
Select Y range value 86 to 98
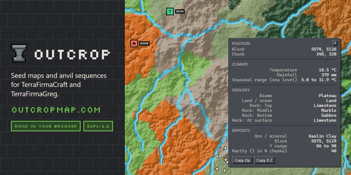pyautogui.click(x=326, y=146)
